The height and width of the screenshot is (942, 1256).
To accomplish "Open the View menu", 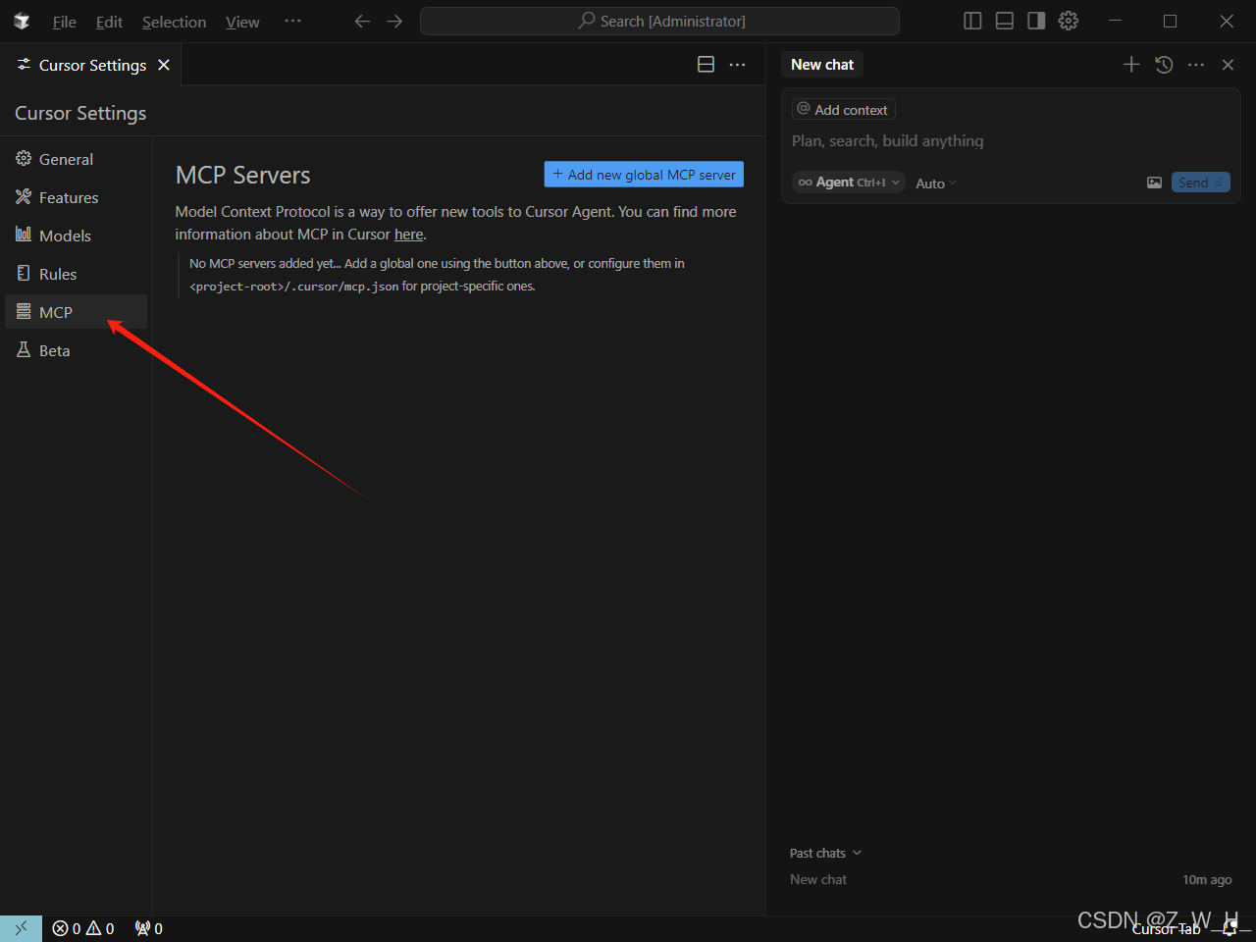I will point(242,22).
